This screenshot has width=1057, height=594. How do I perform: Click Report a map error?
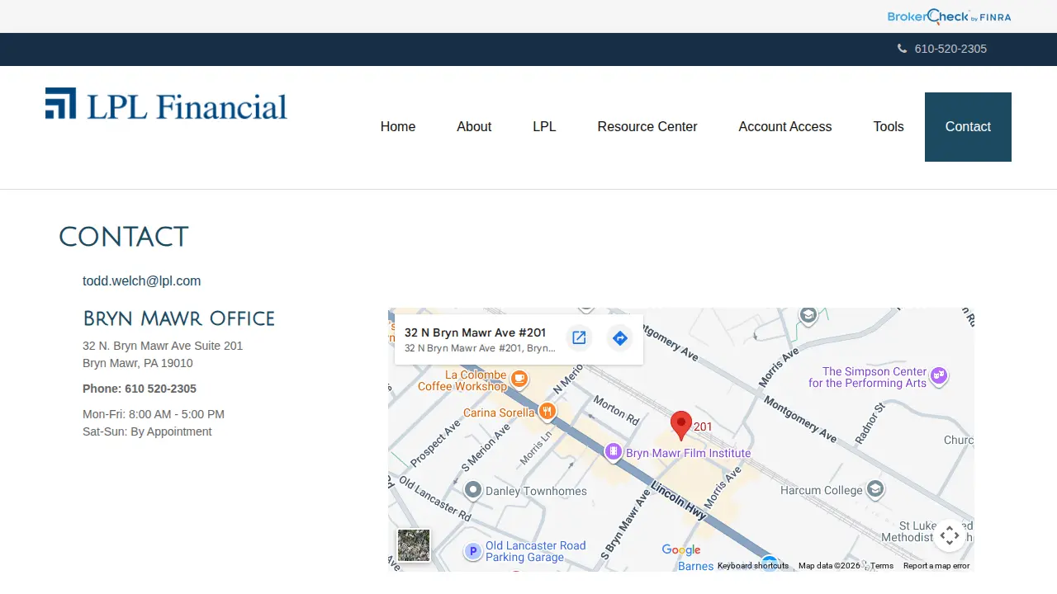936,566
